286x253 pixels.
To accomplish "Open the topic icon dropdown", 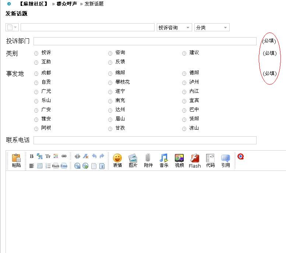I will (12, 27).
